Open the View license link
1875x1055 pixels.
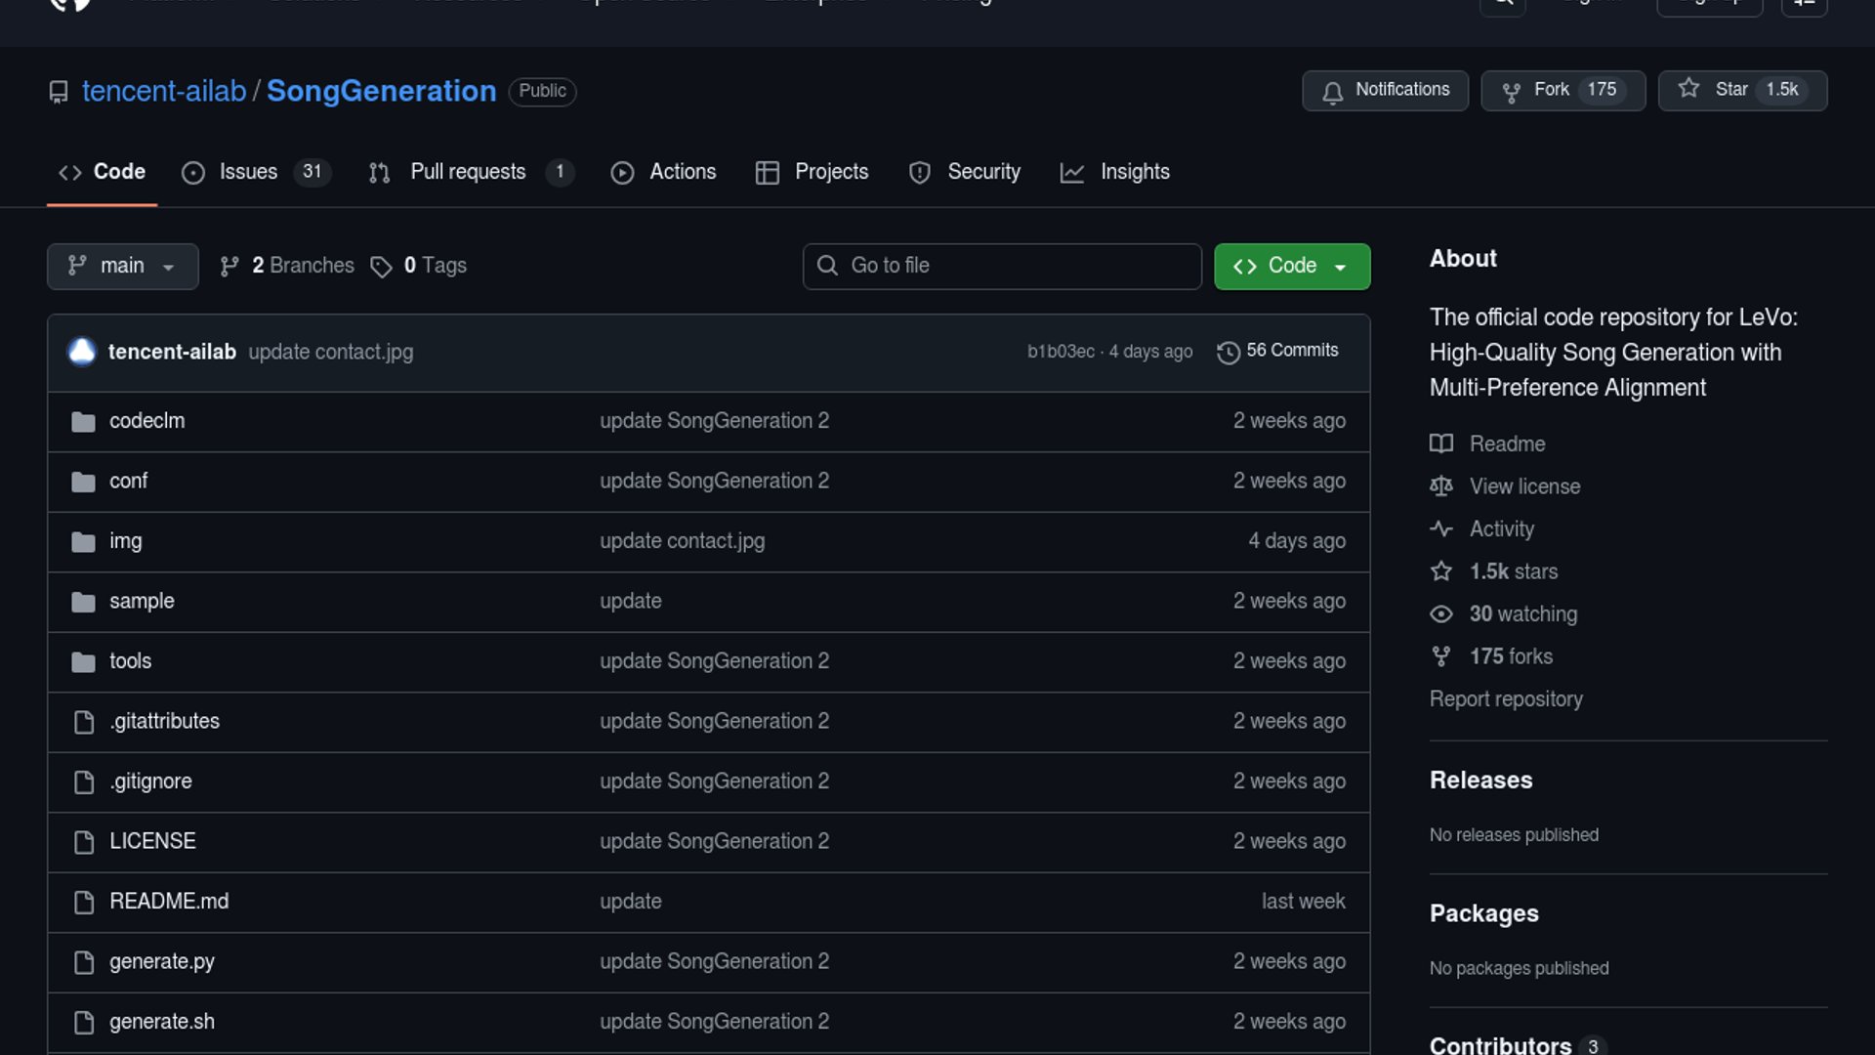pyautogui.click(x=1524, y=486)
